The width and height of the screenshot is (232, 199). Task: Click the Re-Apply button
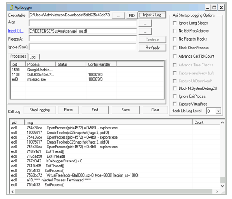[x=153, y=48]
